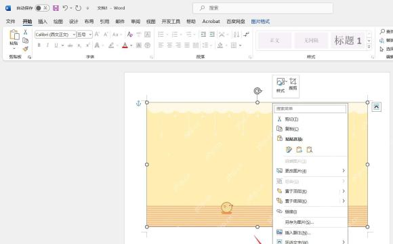Open Change Picture submenu
Image resolution: width=393 pixels, height=244 pixels.
pyautogui.click(x=310, y=171)
